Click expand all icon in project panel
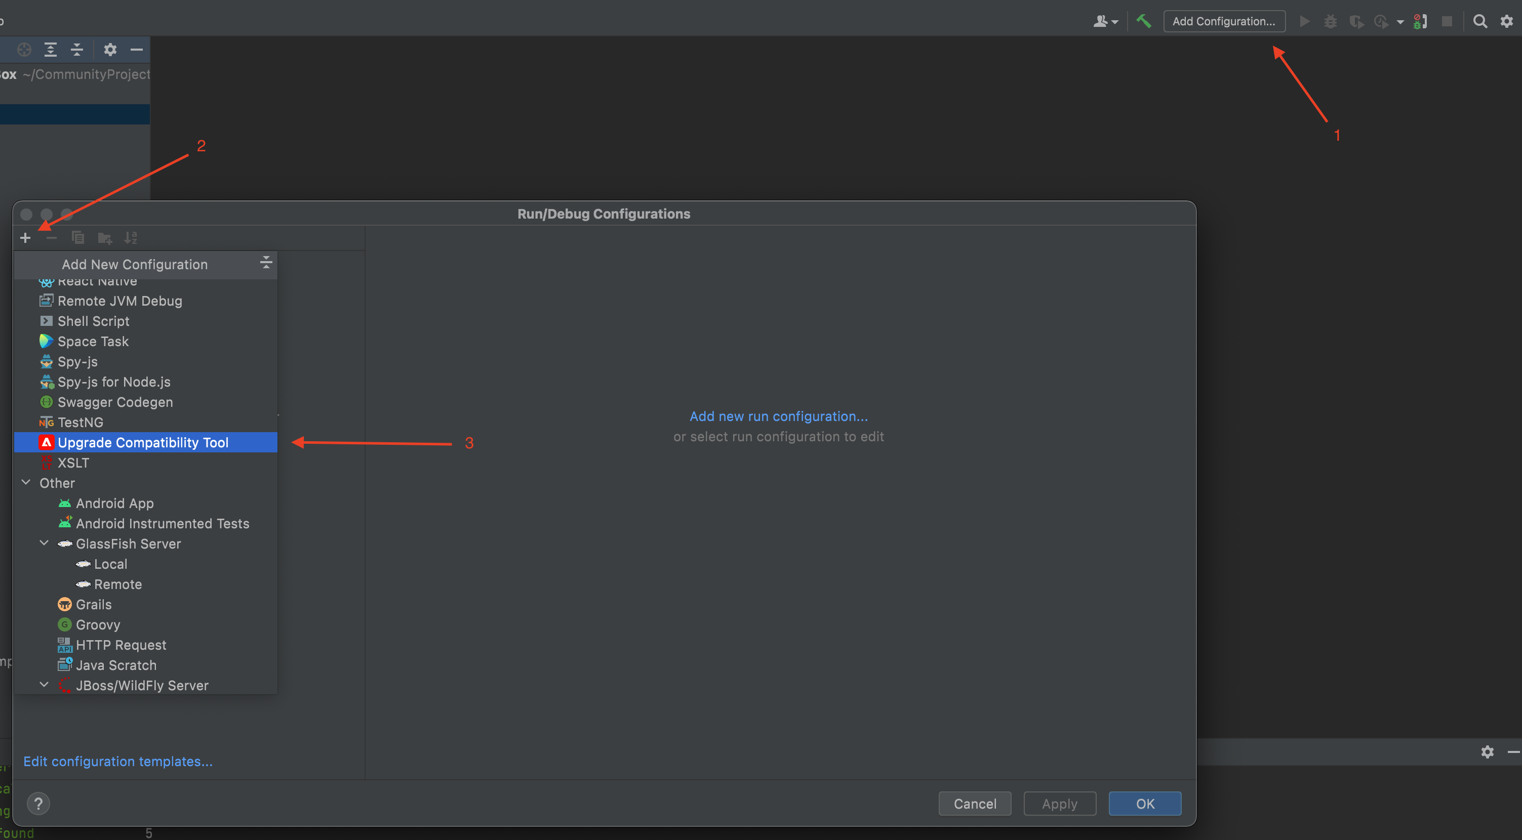This screenshot has width=1522, height=840. tap(51, 50)
